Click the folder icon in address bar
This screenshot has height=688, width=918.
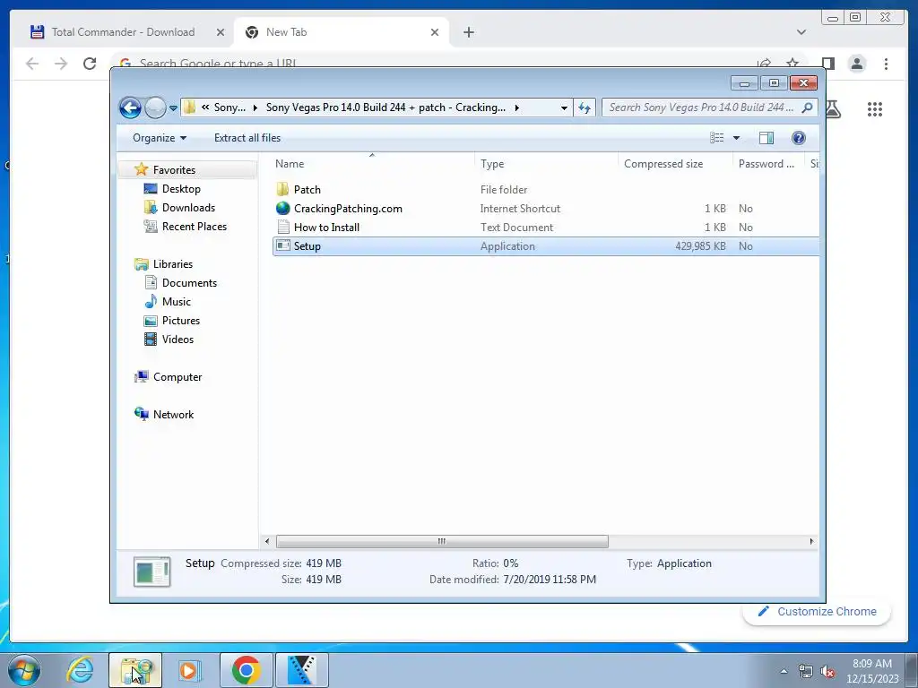point(189,107)
